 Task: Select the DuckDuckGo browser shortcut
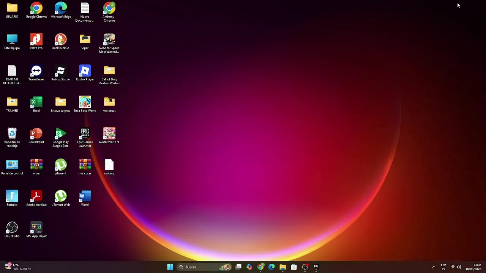61,42
